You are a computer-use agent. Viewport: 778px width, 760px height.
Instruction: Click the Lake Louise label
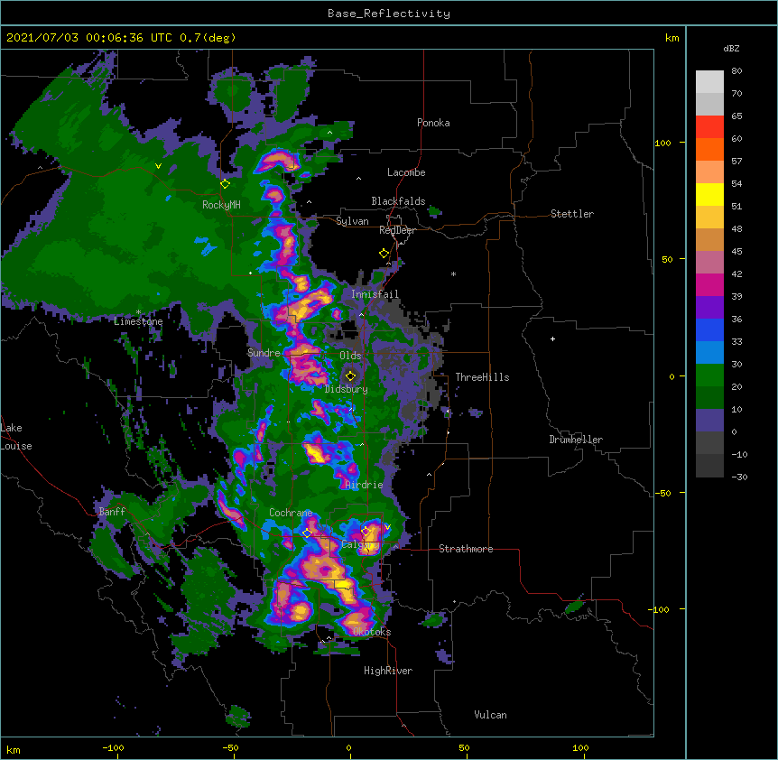point(16,437)
